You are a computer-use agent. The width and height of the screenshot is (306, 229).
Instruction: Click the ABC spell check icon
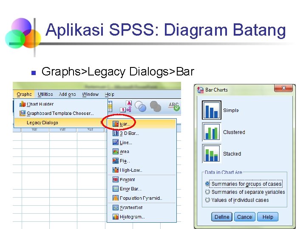[x=174, y=106]
